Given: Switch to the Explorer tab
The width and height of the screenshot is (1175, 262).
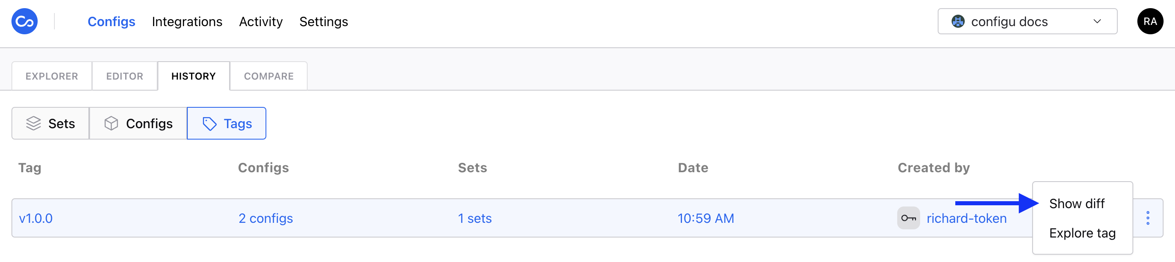Looking at the screenshot, I should point(52,76).
